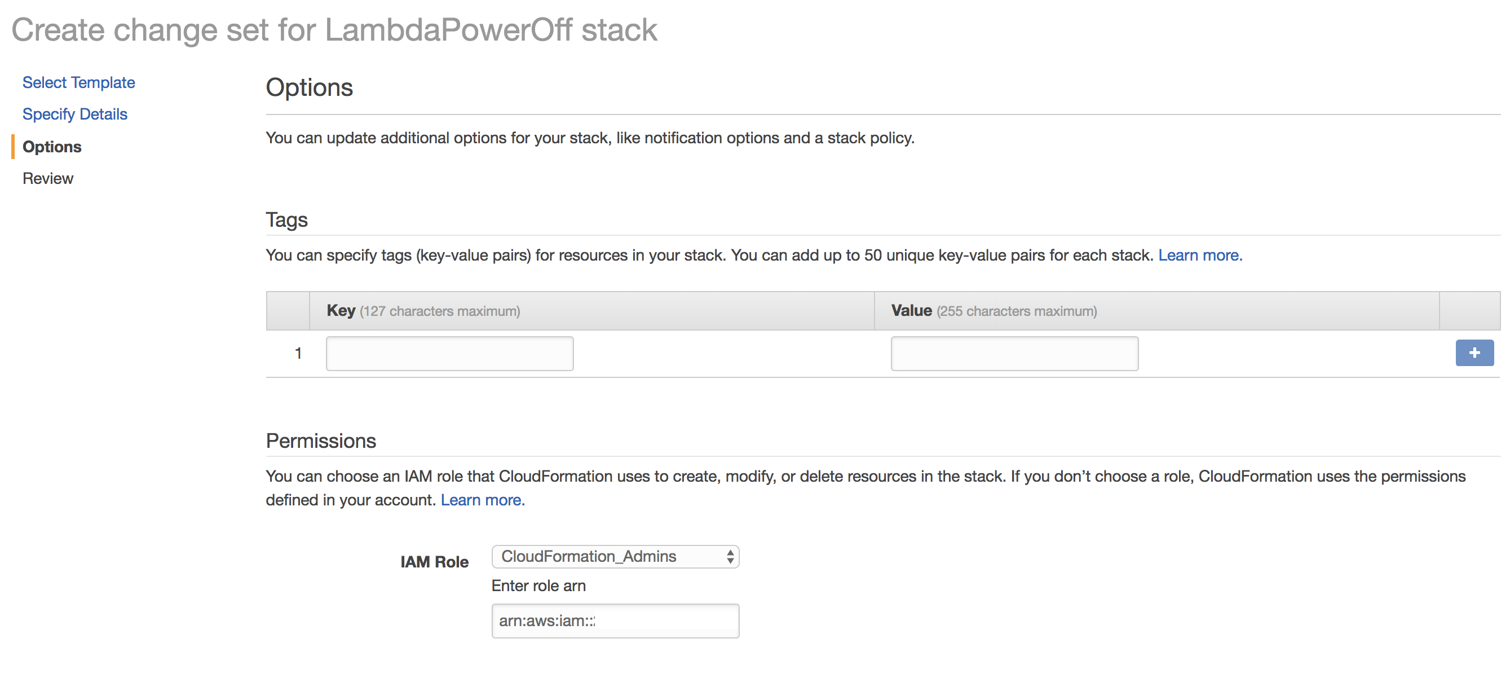This screenshot has width=1510, height=678.
Task: Click the row number 1 cell
Action: (x=298, y=353)
